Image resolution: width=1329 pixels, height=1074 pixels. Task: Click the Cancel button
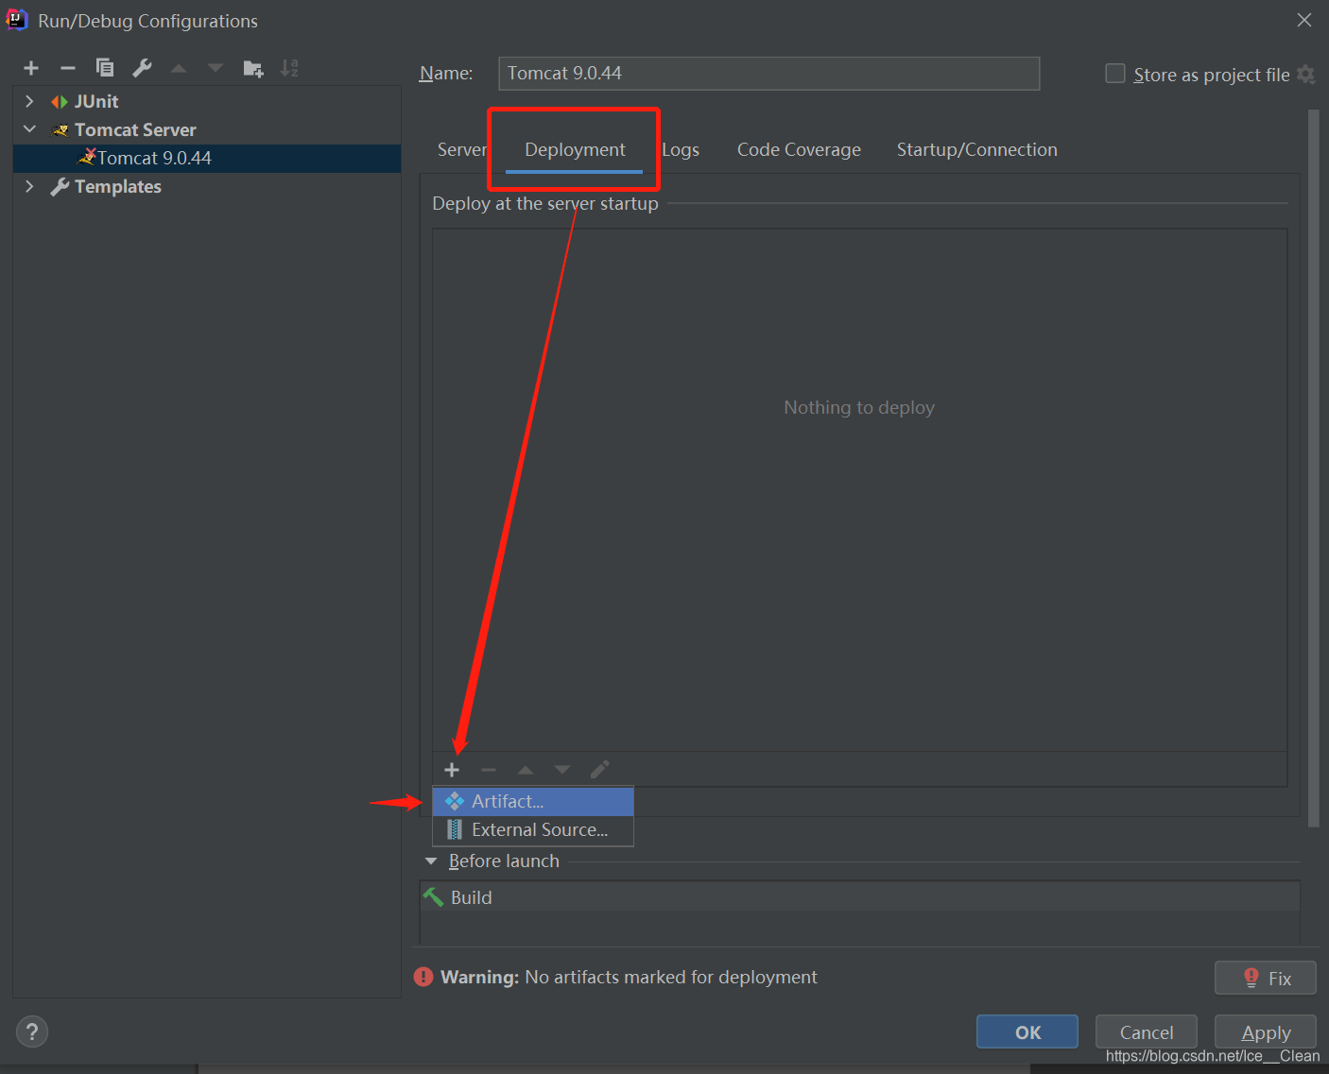[x=1147, y=1031]
